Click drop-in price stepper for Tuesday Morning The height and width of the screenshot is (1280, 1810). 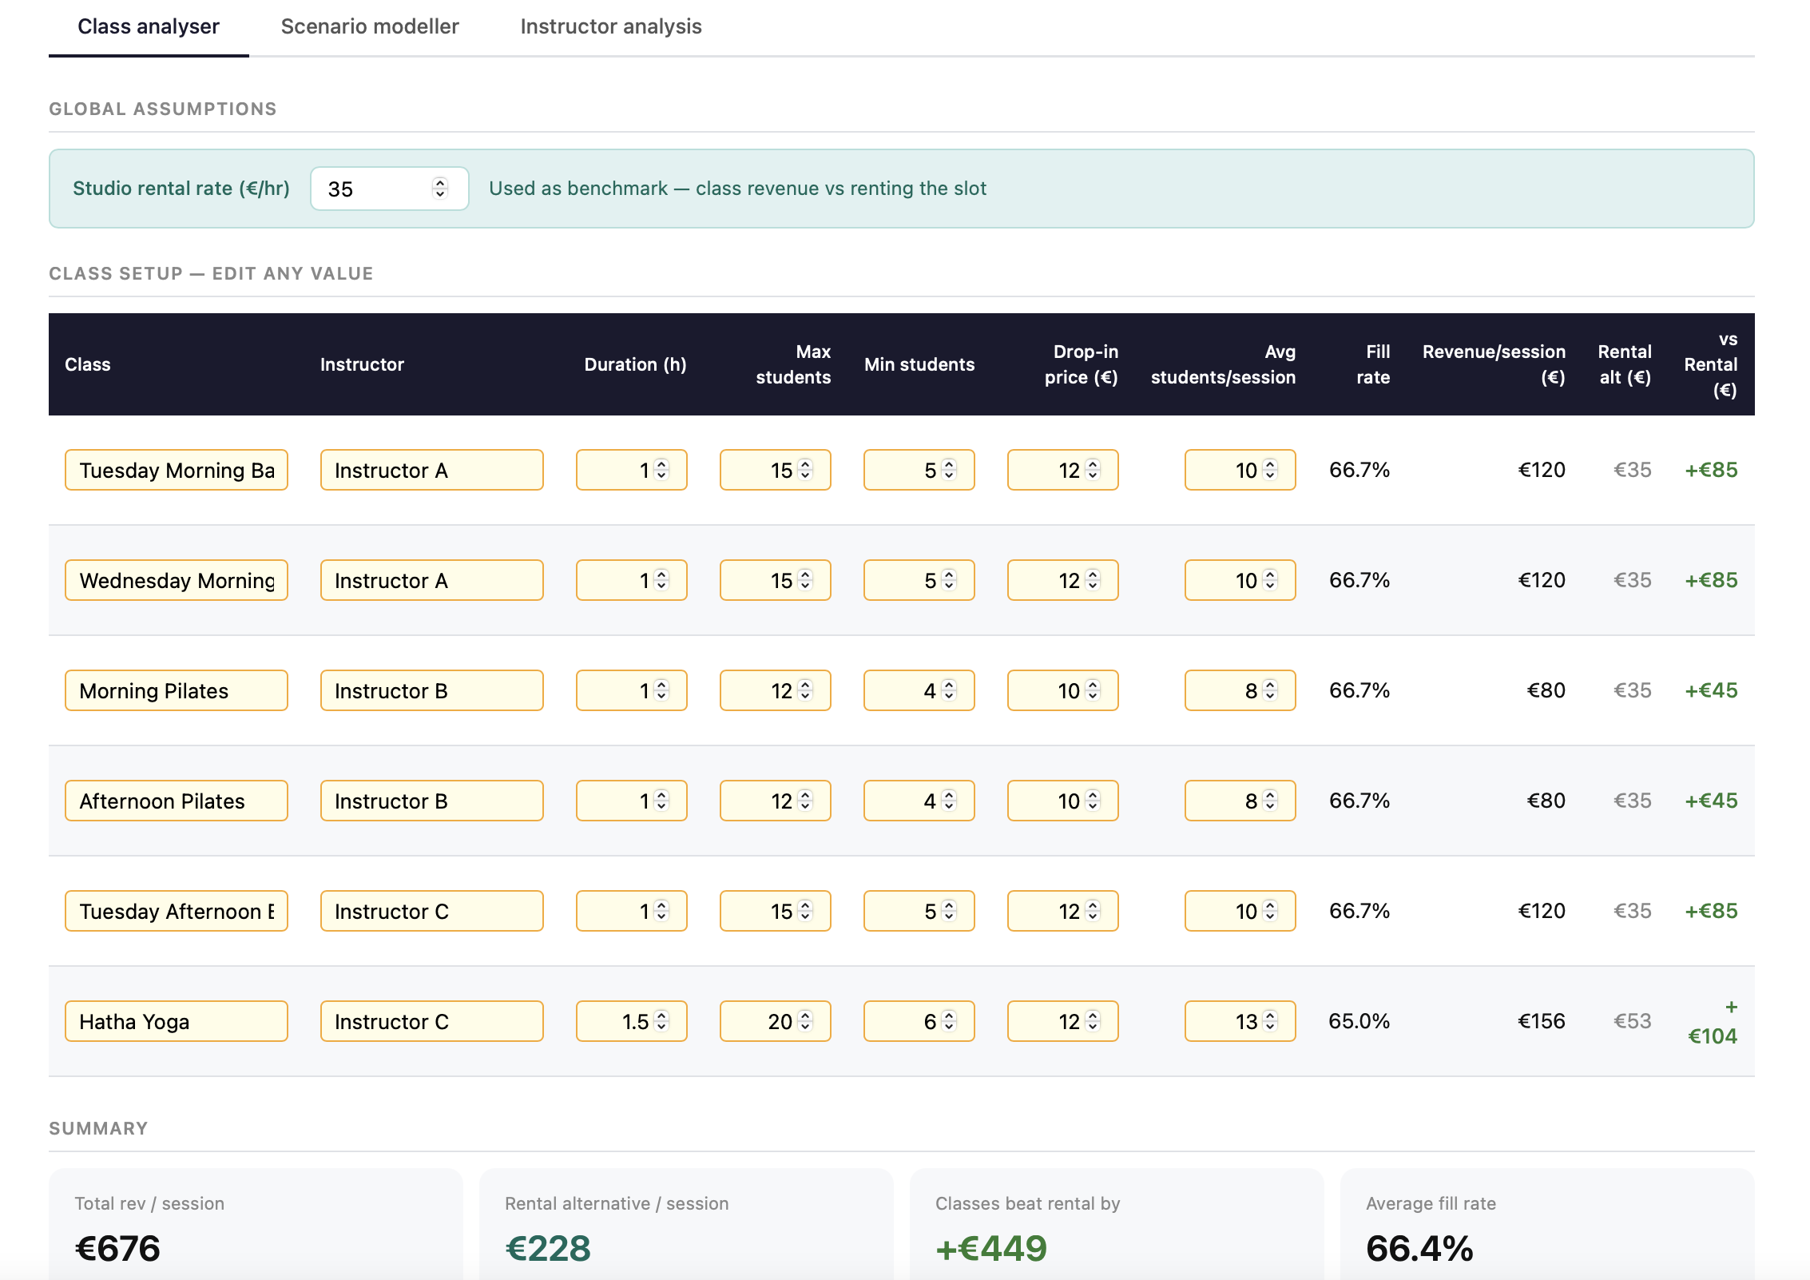[x=1093, y=470]
